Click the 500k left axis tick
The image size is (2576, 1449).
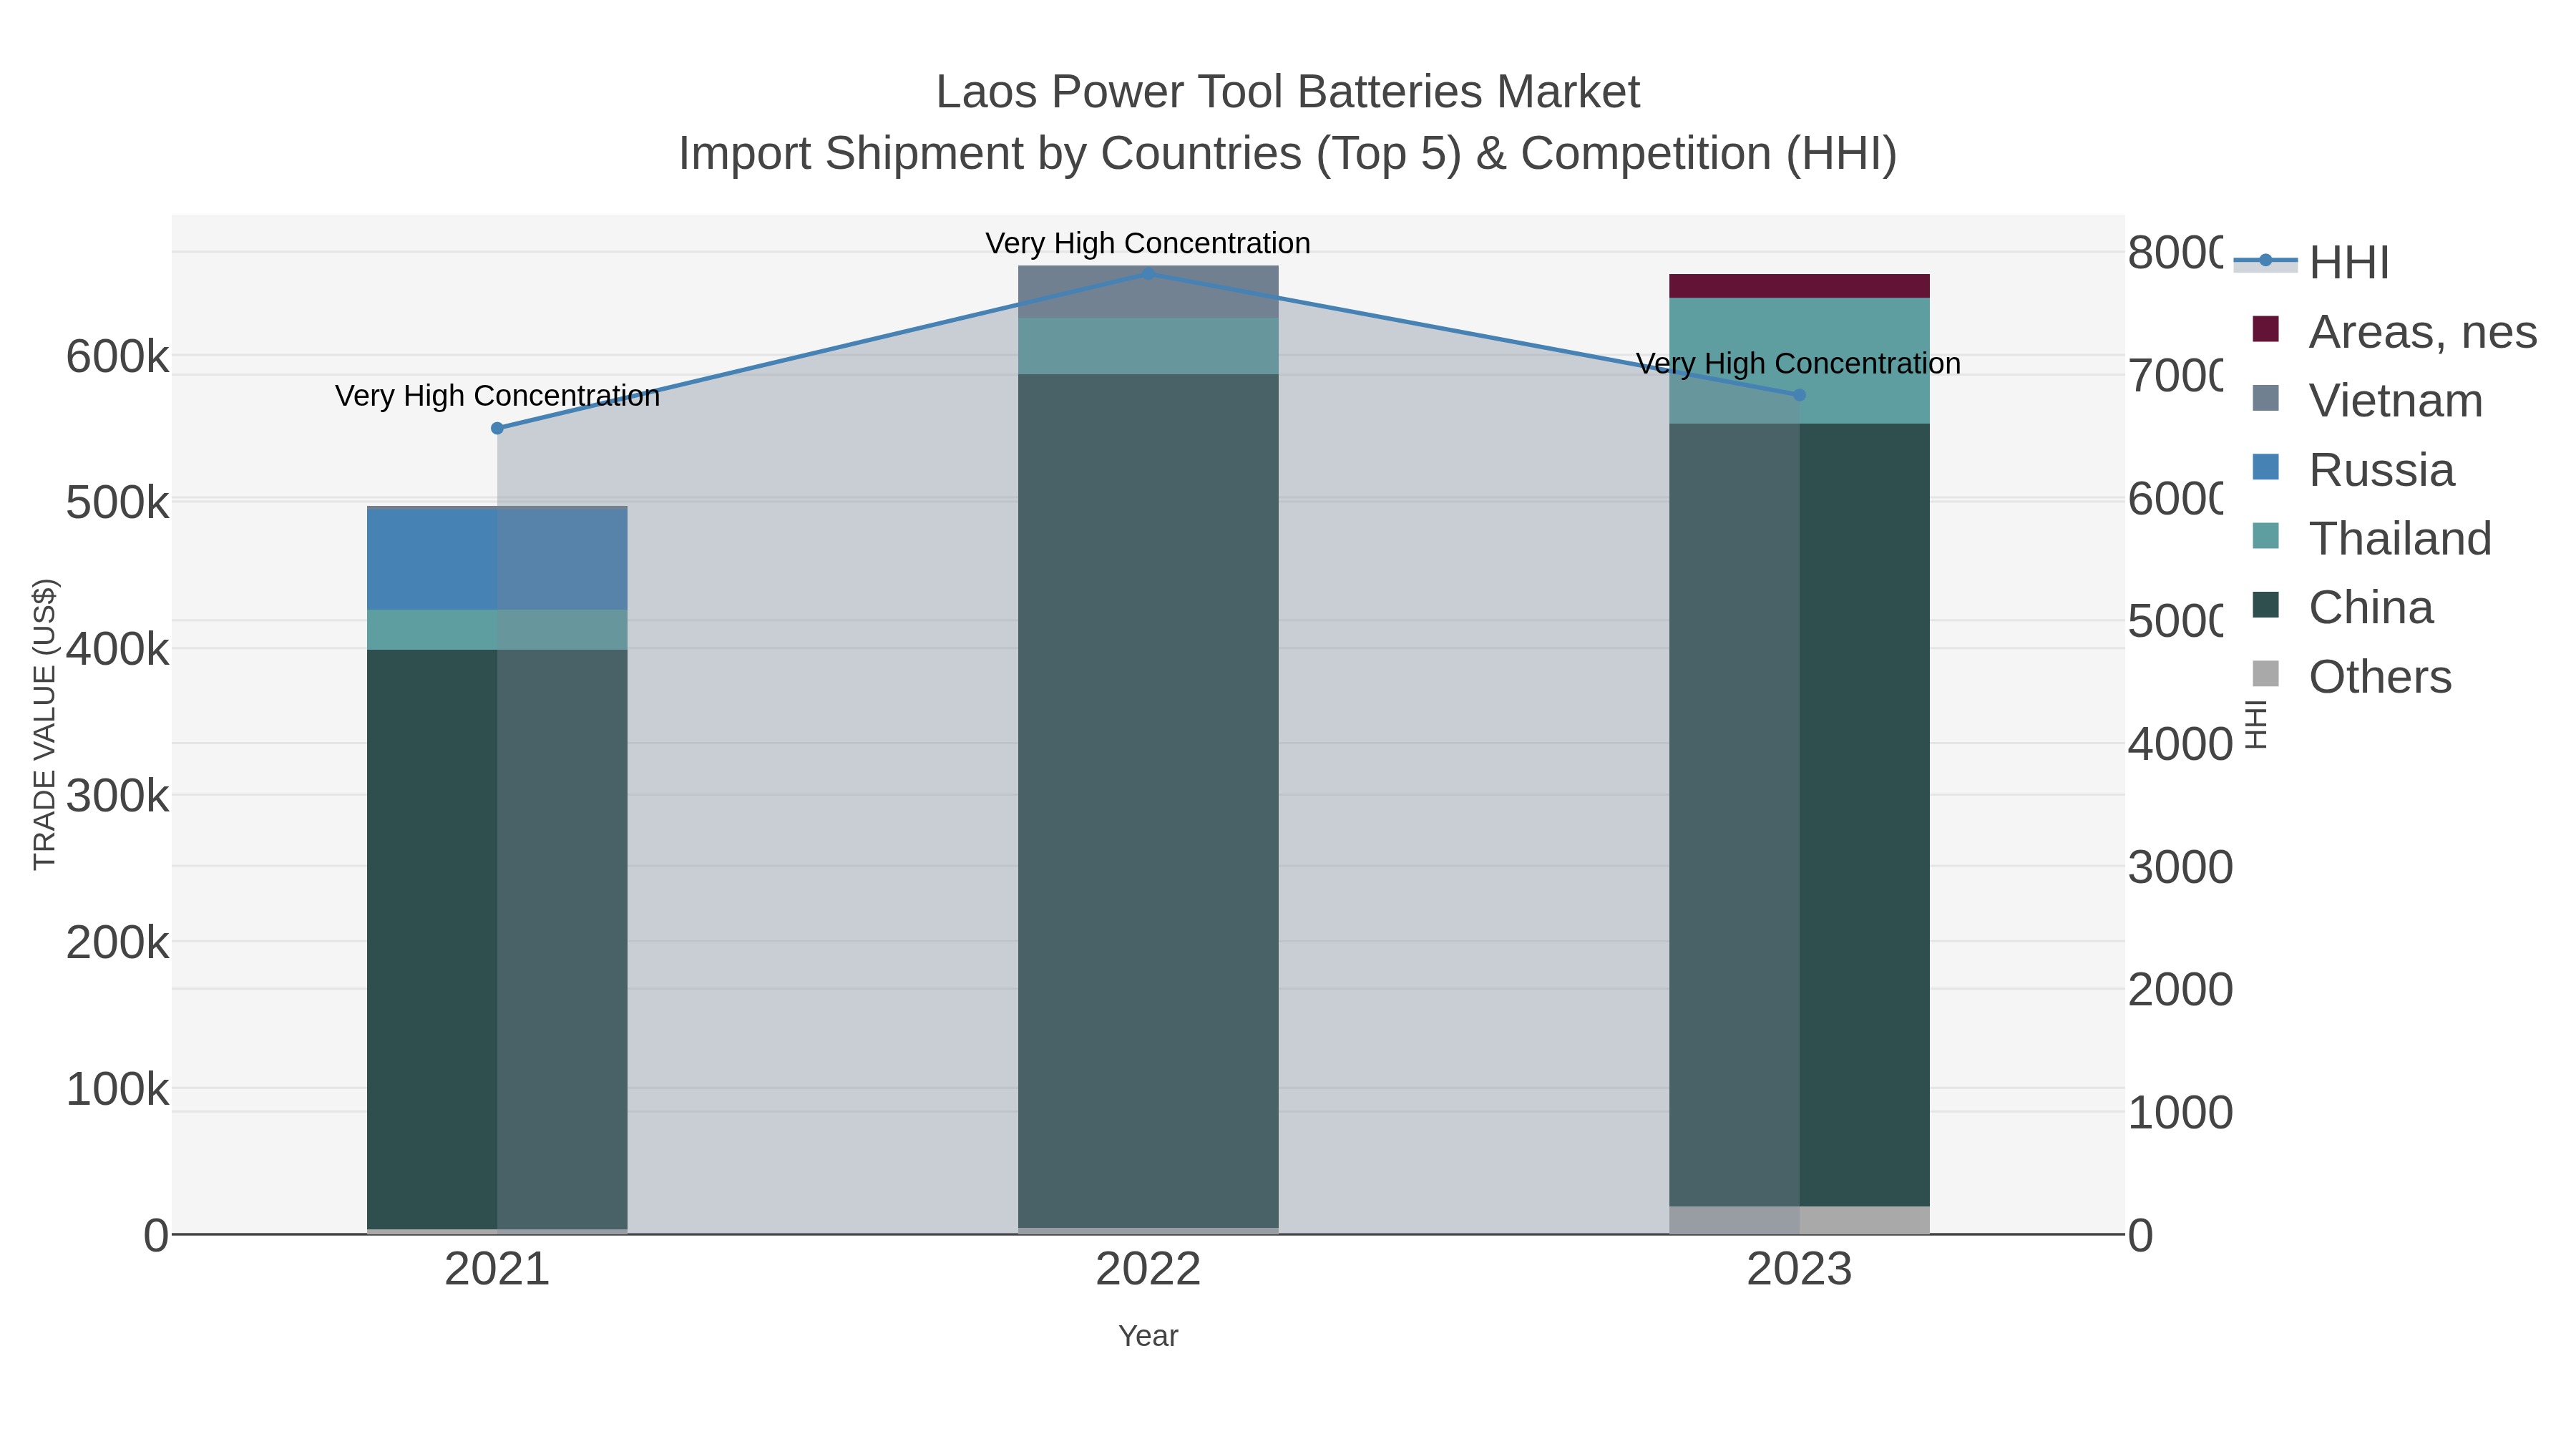[x=118, y=503]
